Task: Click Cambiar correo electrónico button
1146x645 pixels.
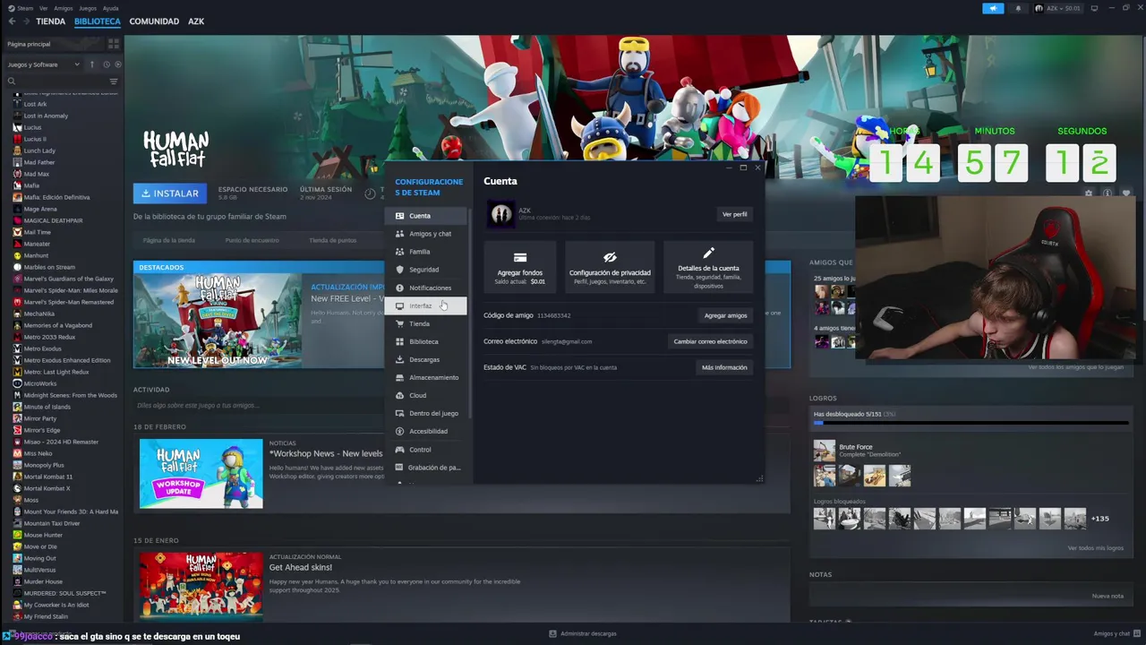Action: click(x=710, y=341)
